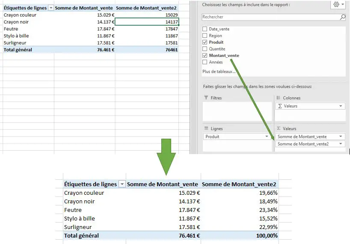Click the Plus de tableaux... link

tap(219, 71)
